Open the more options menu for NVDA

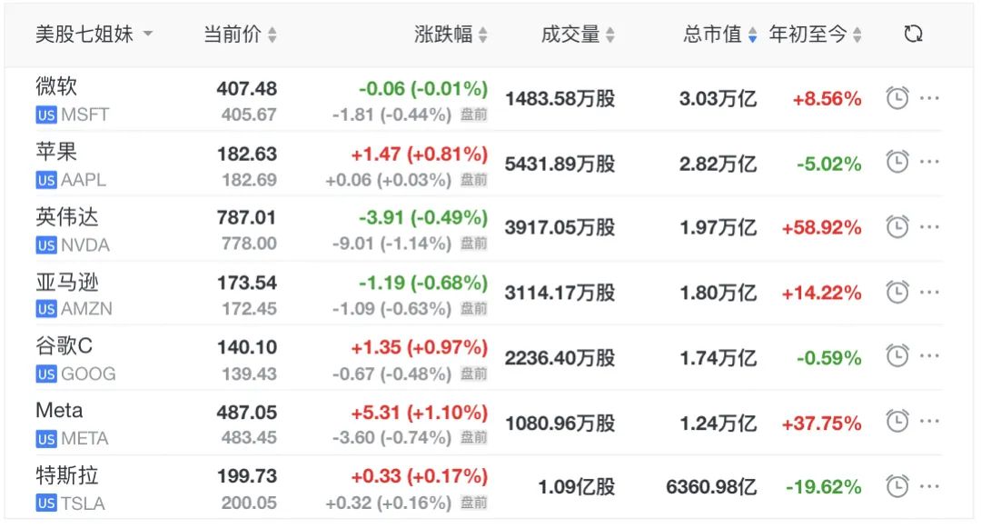[930, 227]
